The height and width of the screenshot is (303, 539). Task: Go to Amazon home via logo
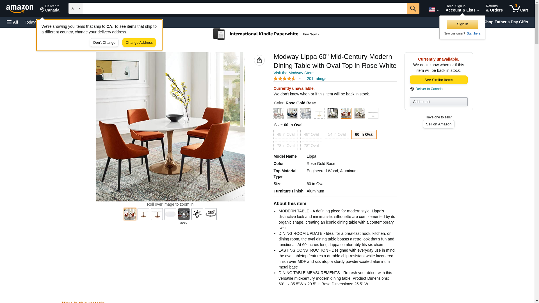(x=20, y=9)
